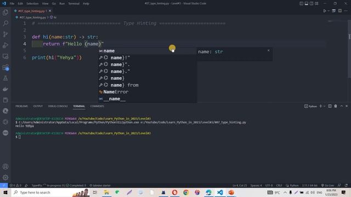Open the Extensions view

(x=5, y=67)
